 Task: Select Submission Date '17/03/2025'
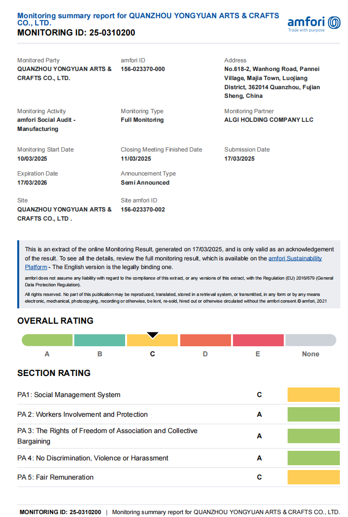[x=239, y=159]
